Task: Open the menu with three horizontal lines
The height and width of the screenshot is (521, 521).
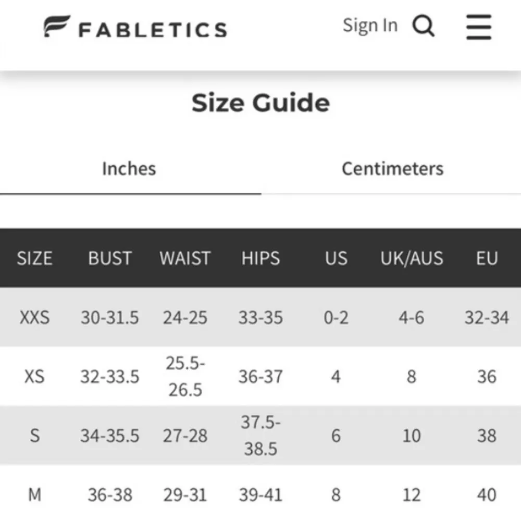Action: click(478, 28)
